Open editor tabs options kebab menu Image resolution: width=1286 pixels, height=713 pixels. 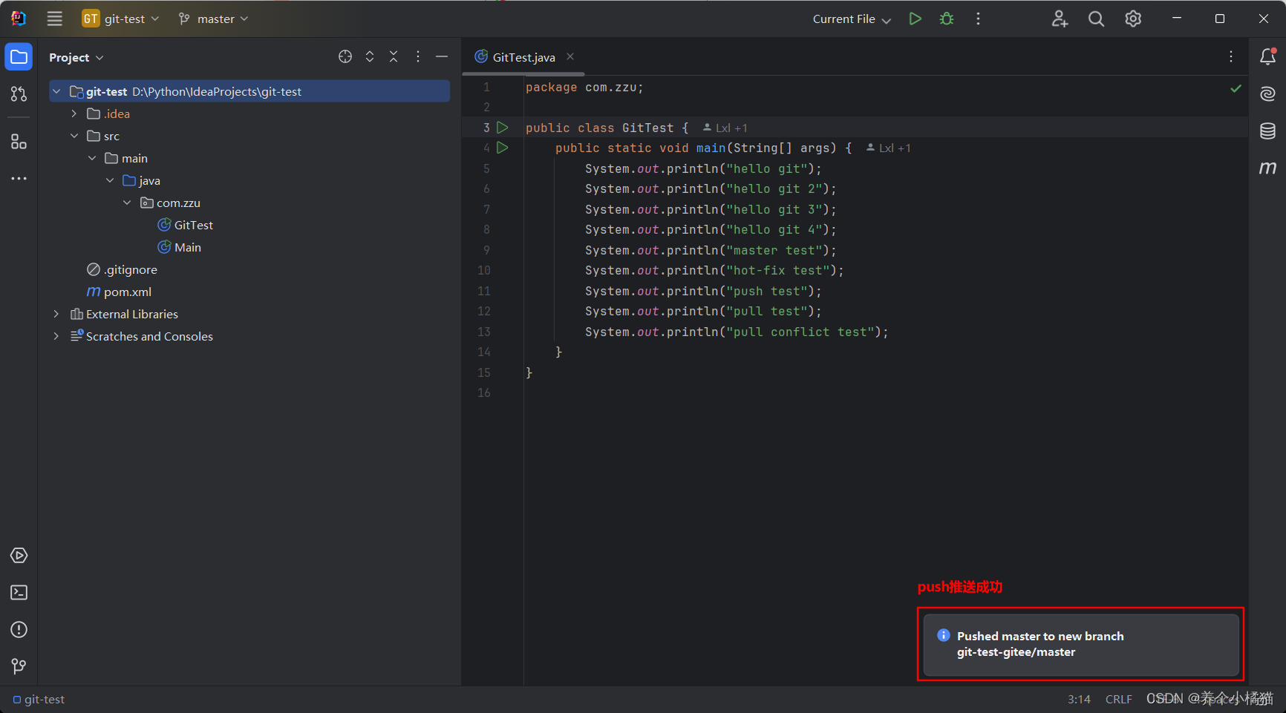point(1231,56)
